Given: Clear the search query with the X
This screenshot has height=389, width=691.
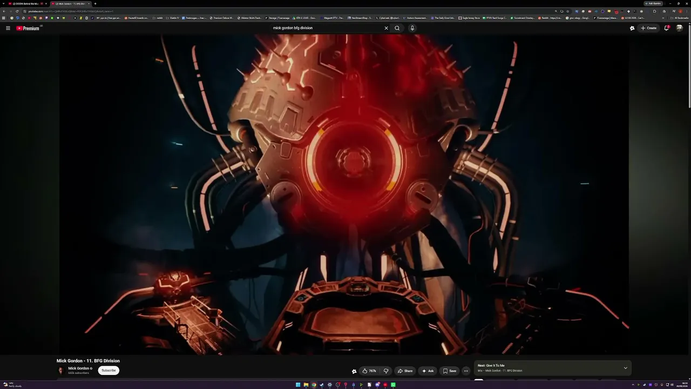Looking at the screenshot, I should tap(386, 28).
